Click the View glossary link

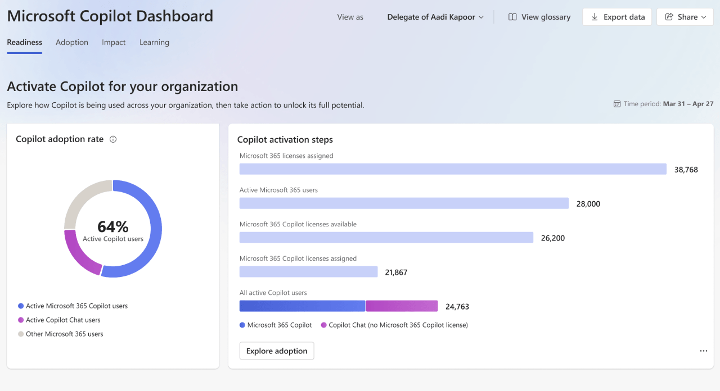tap(539, 17)
